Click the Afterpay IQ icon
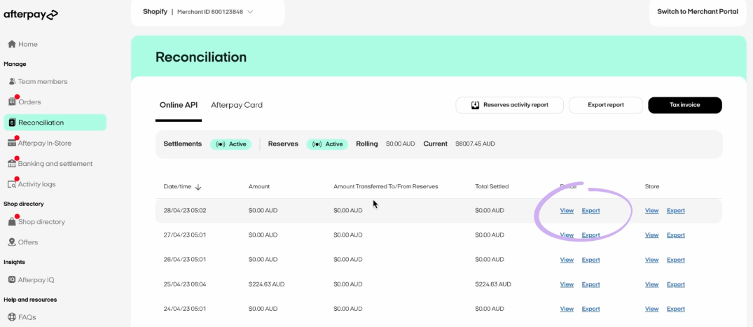 coord(12,279)
